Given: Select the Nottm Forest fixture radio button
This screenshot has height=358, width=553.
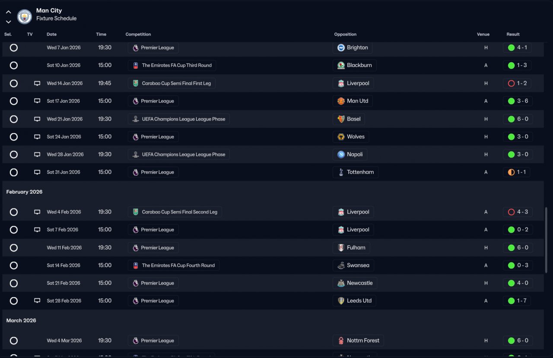Looking at the screenshot, I should (14, 341).
